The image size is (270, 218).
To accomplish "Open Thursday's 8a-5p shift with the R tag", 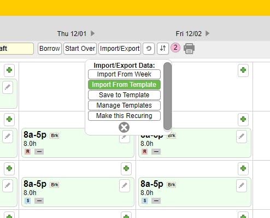I will (78, 143).
